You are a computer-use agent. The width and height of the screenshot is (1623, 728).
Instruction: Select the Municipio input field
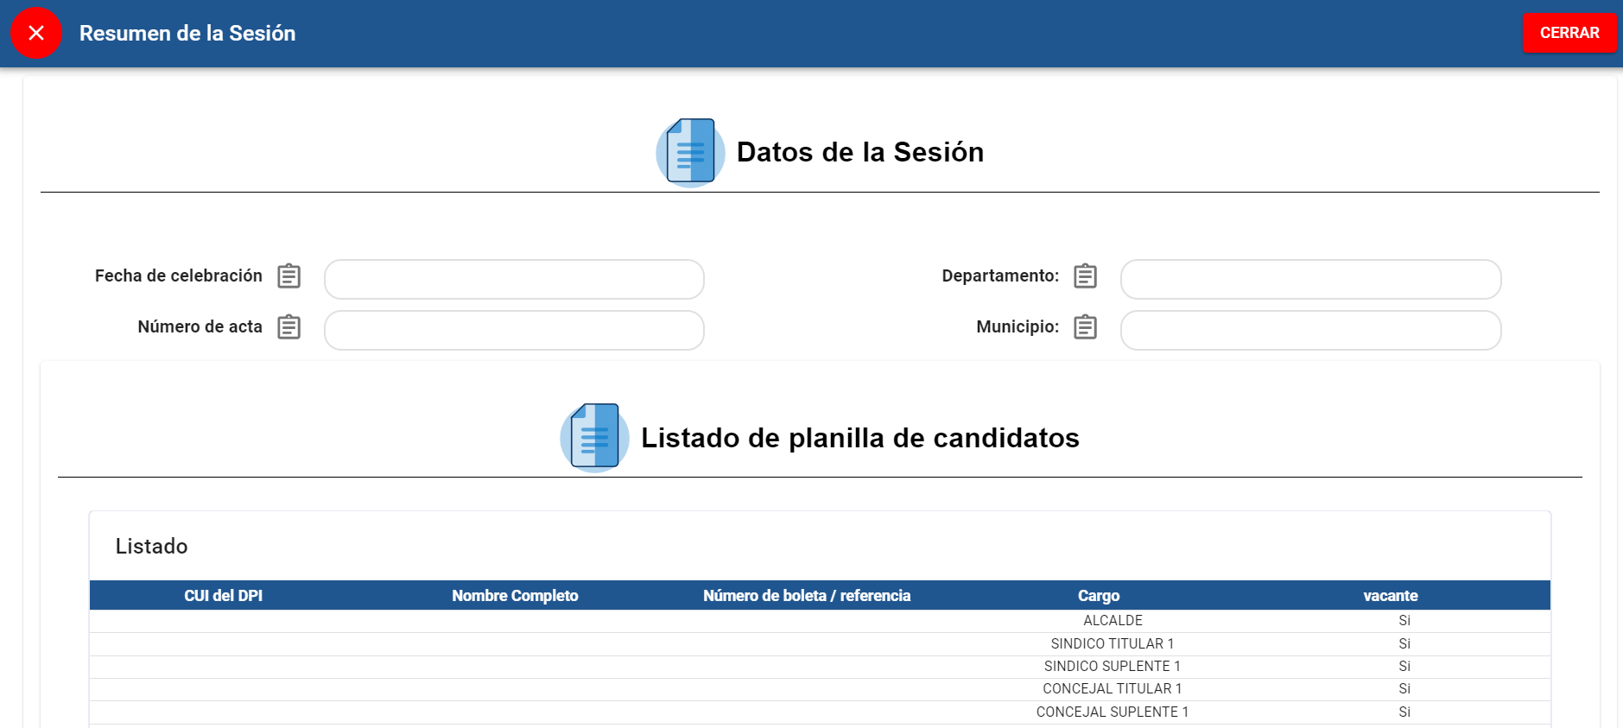tap(1310, 331)
